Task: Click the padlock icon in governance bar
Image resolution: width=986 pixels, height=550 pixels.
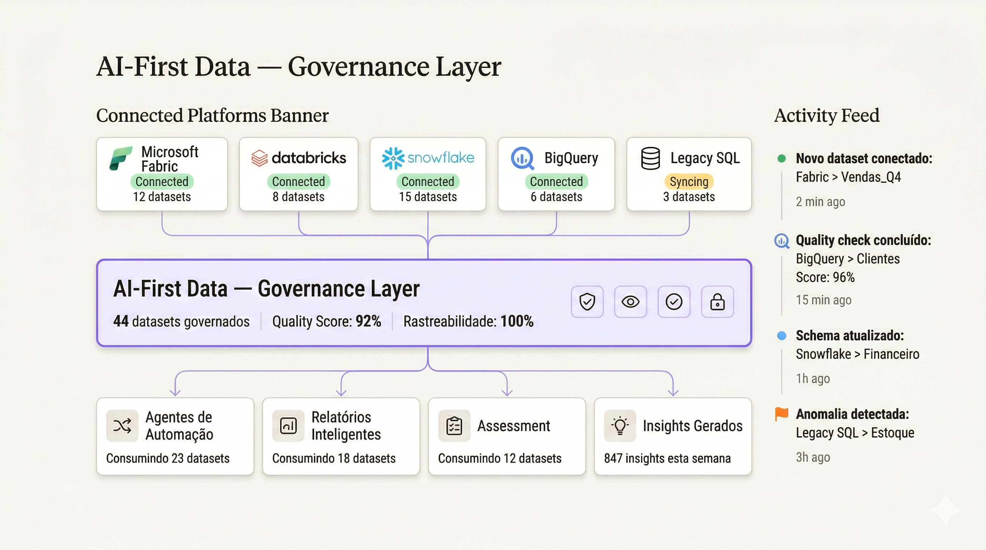Action: tap(717, 302)
